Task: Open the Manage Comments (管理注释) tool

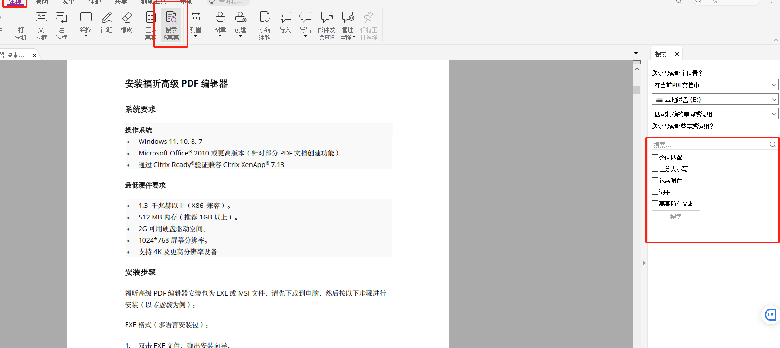Action: pos(347,26)
